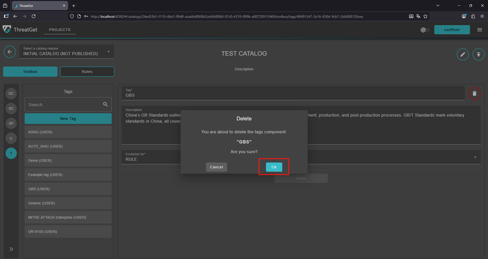Click the trash delete tag icon
The height and width of the screenshot is (259, 488).
[474, 94]
